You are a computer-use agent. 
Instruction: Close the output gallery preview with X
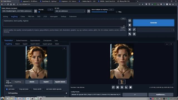click(171, 44)
